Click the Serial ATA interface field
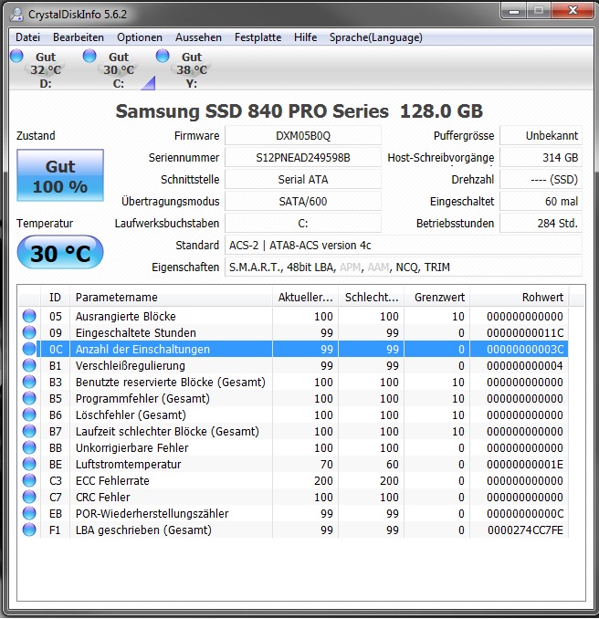 303,180
